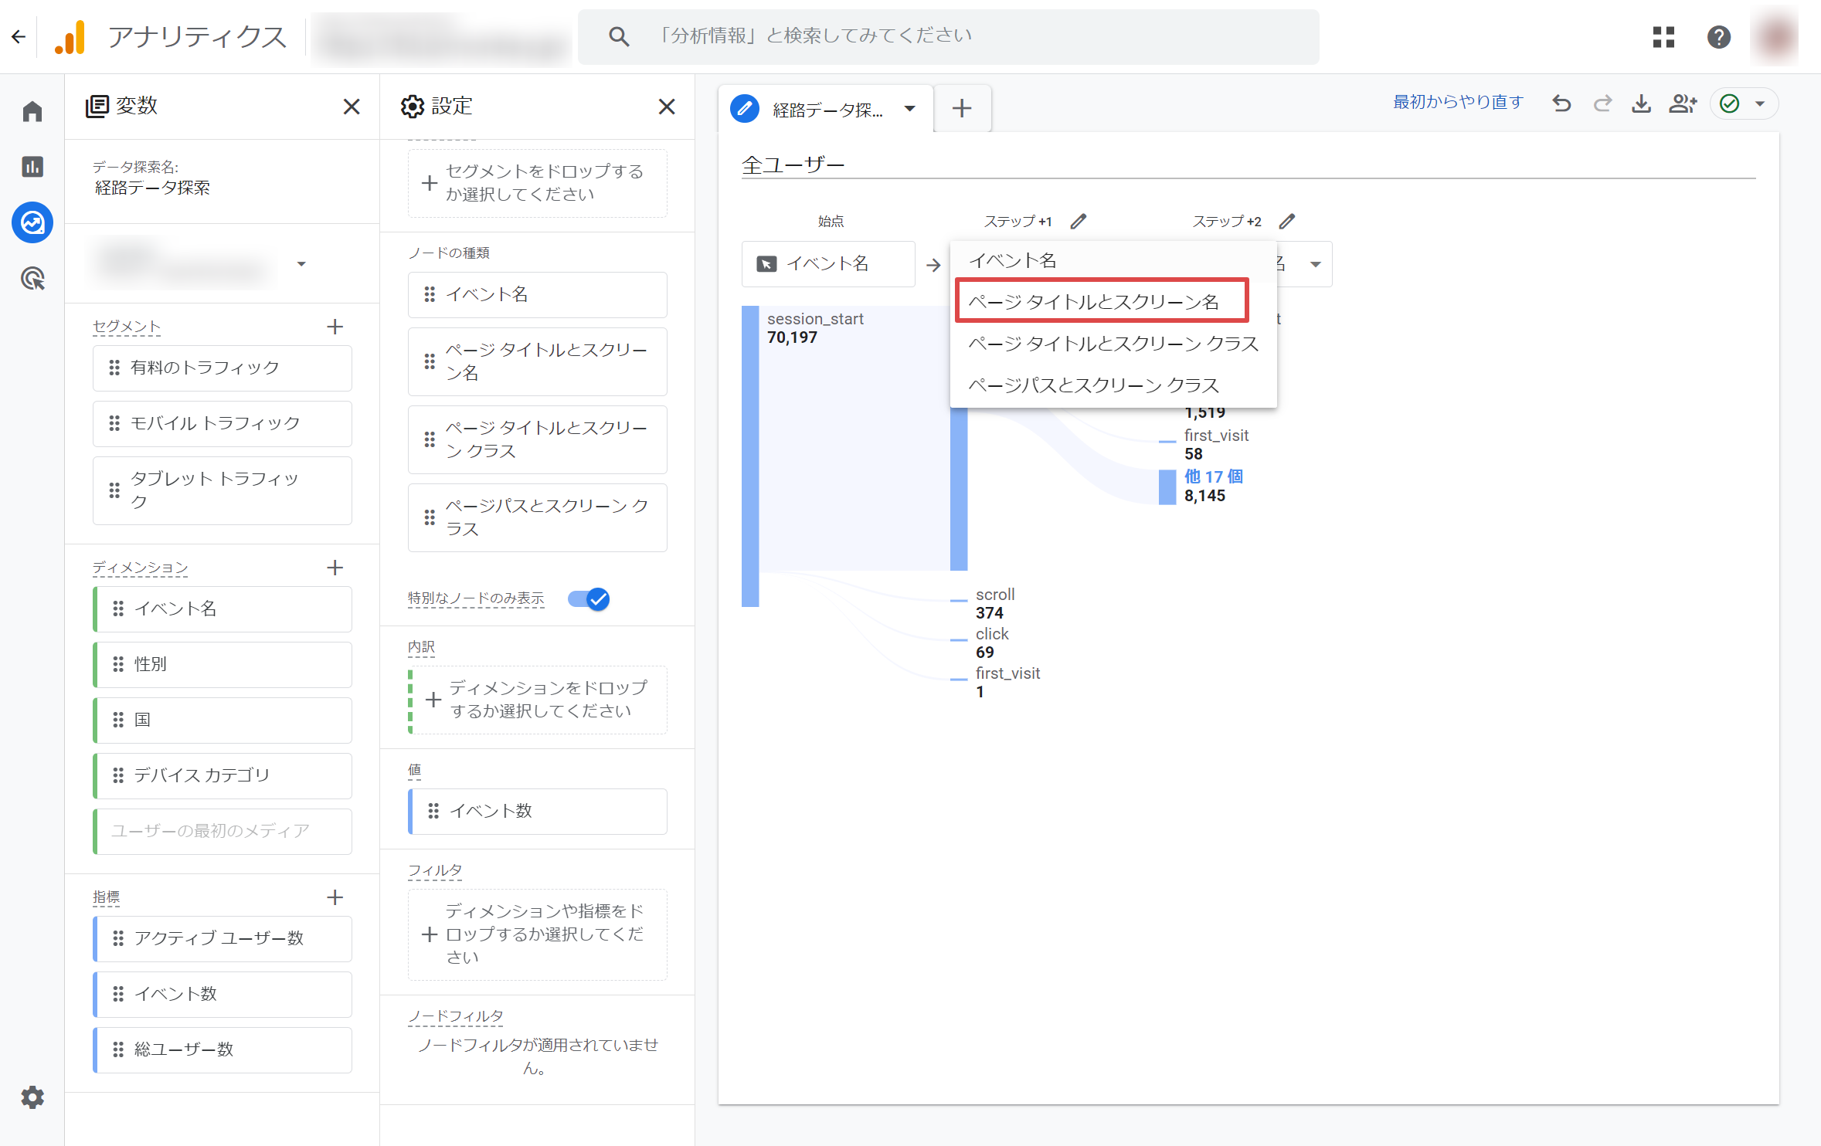Click the フィルタ drop zone
This screenshot has width=1821, height=1146.
538,934
